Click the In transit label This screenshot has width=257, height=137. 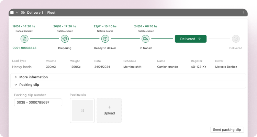(x=146, y=48)
